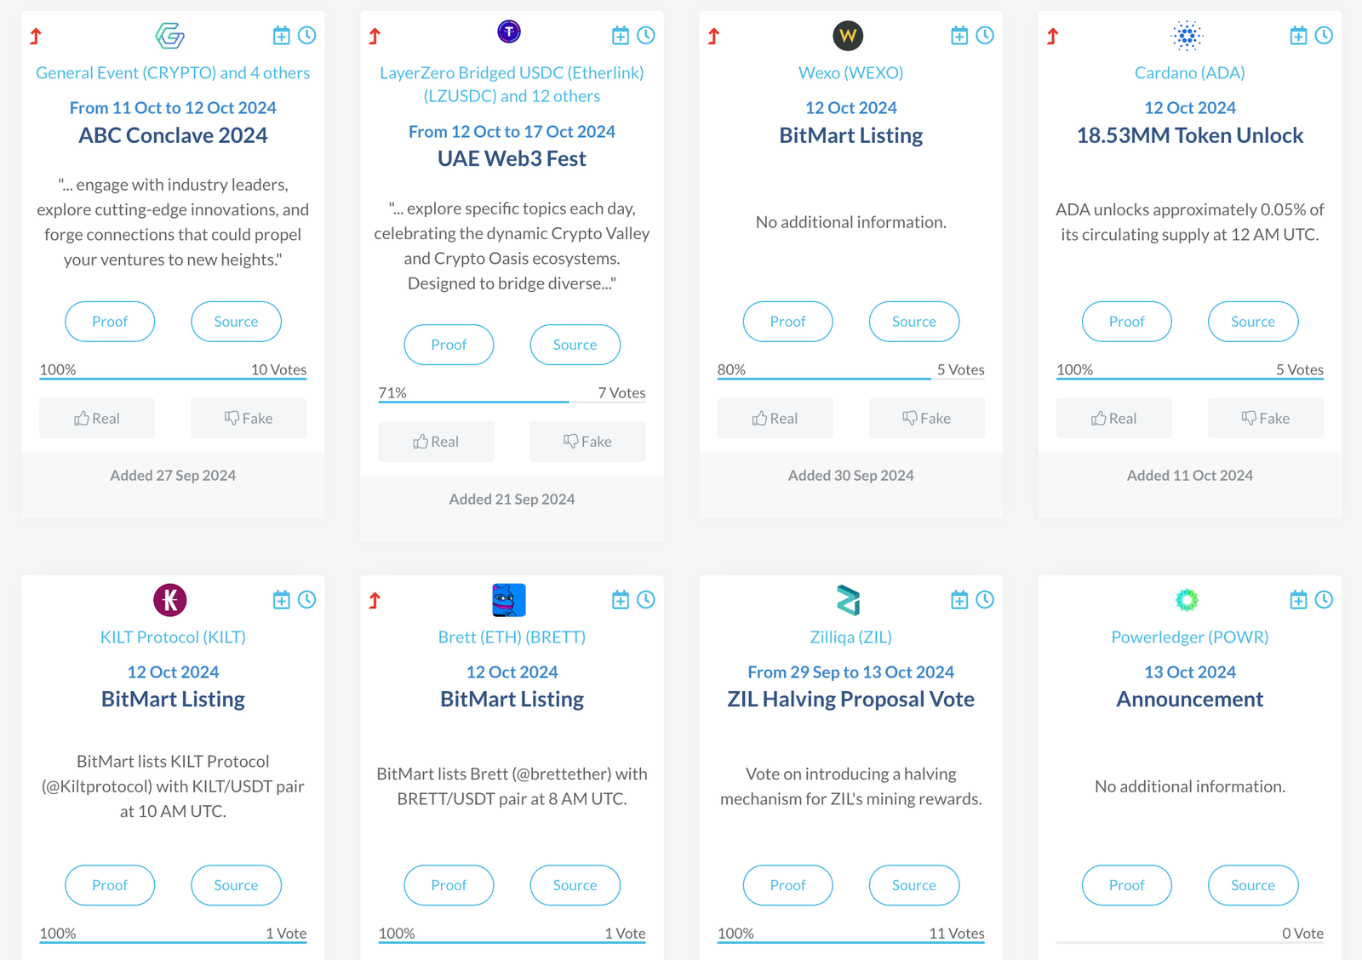The image size is (1362, 960).
Task: Open the Powerledger (POWR) coin link
Action: pos(1189,637)
